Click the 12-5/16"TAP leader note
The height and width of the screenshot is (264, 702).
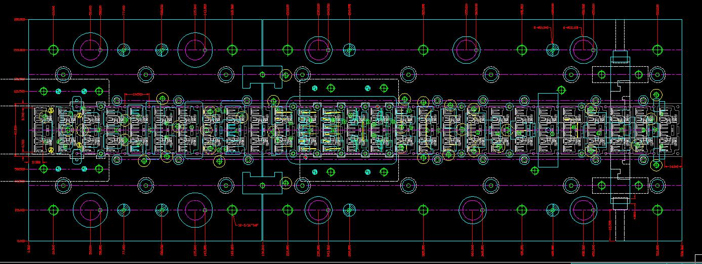click(x=249, y=226)
